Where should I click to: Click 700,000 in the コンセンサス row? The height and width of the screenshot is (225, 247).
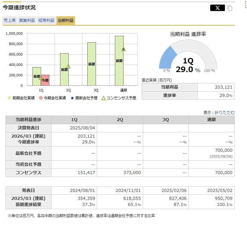[224, 173]
